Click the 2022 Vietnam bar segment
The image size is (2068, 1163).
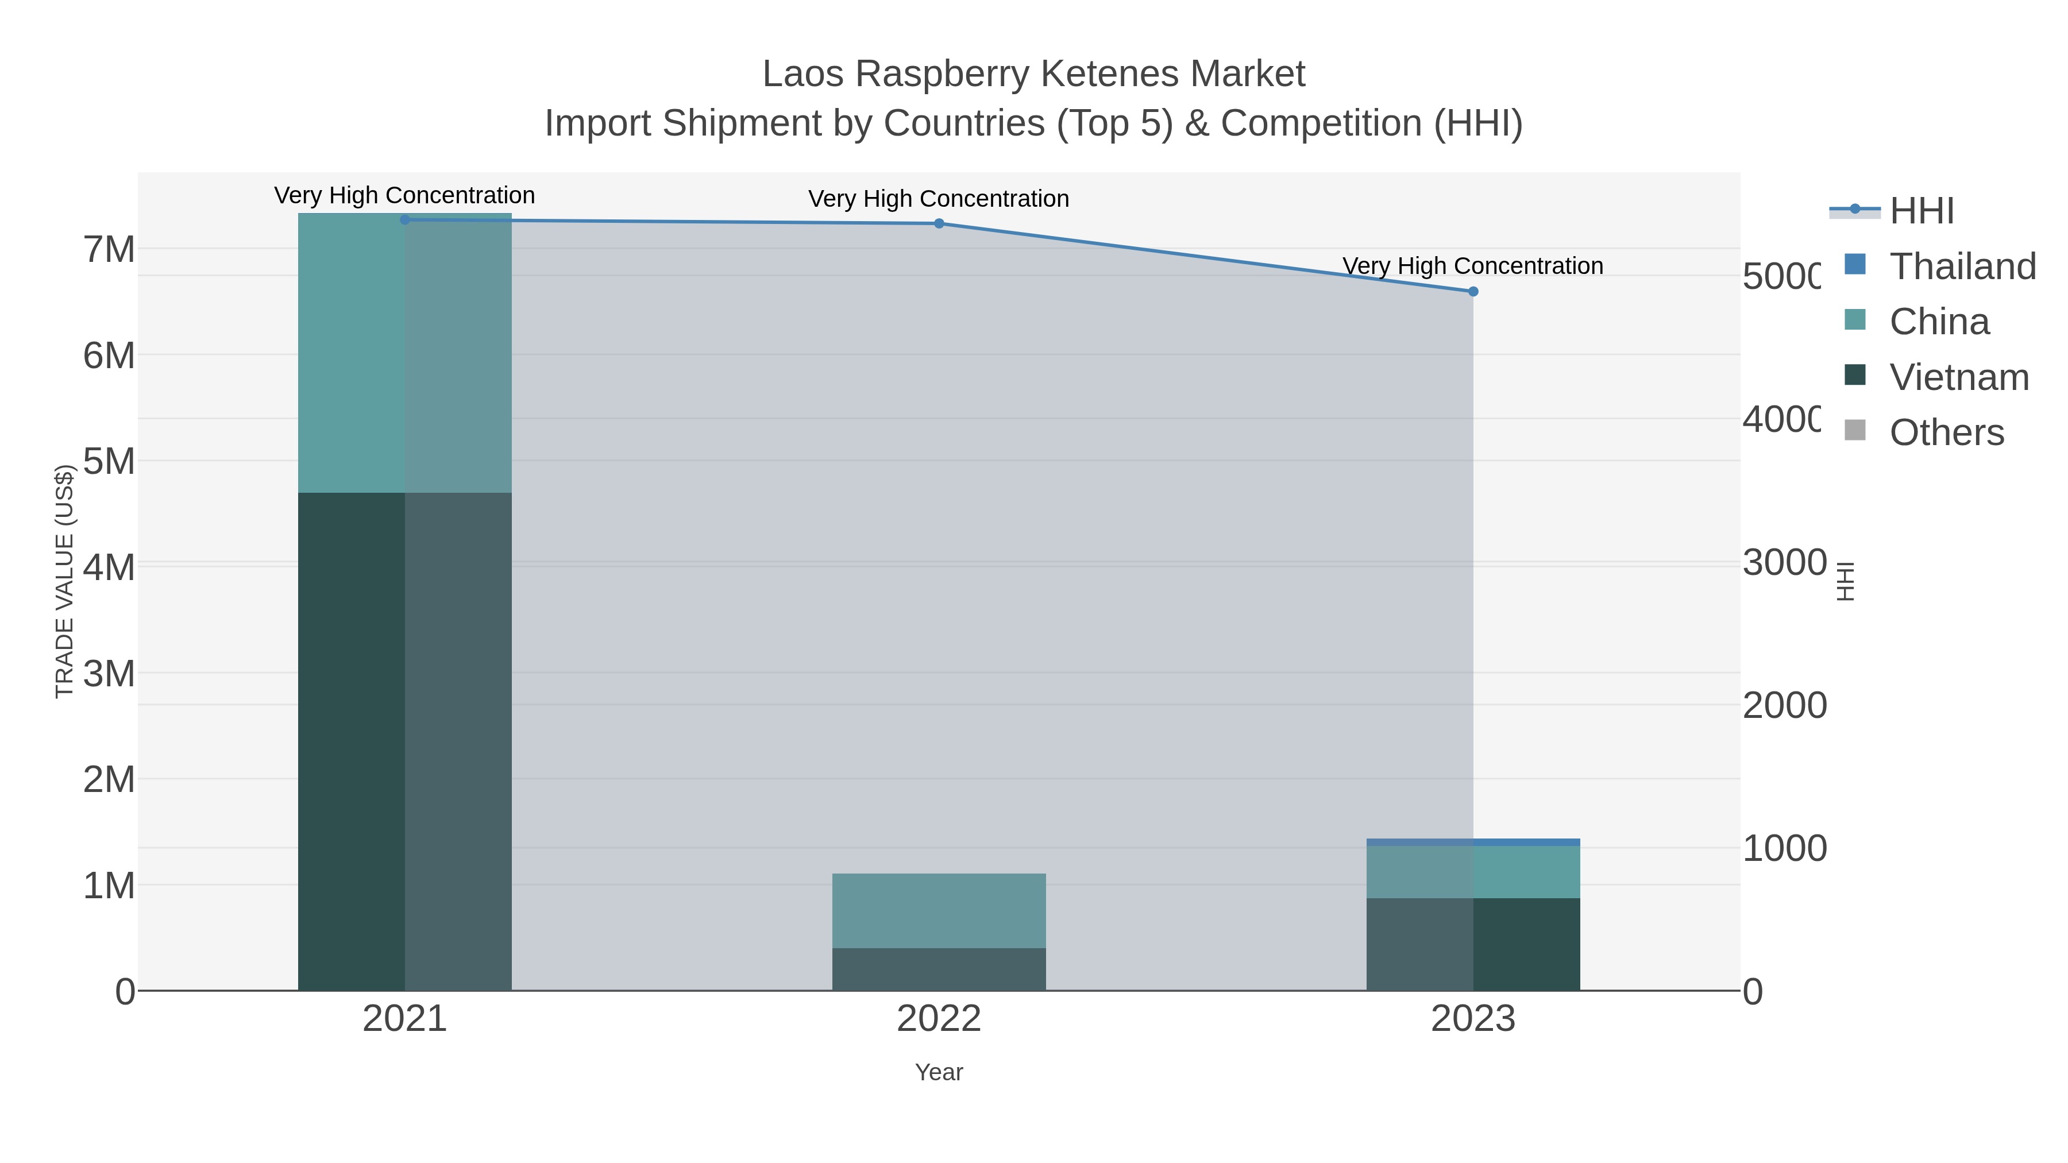tap(939, 969)
